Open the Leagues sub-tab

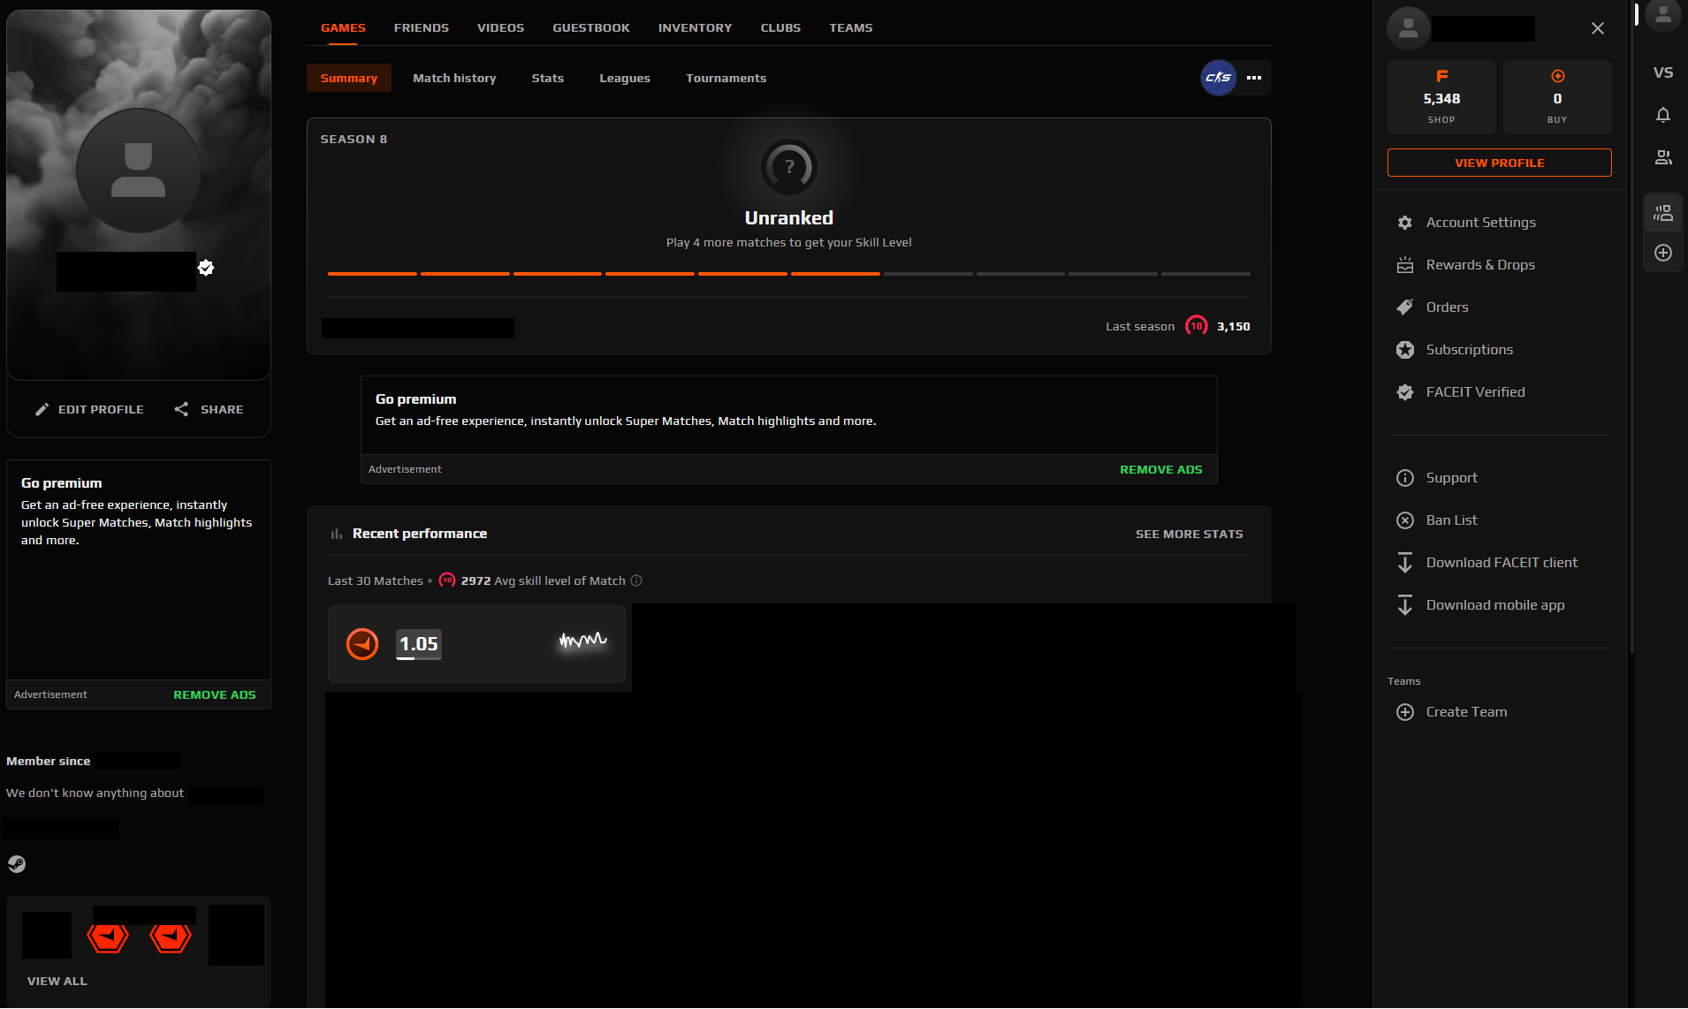tap(625, 78)
